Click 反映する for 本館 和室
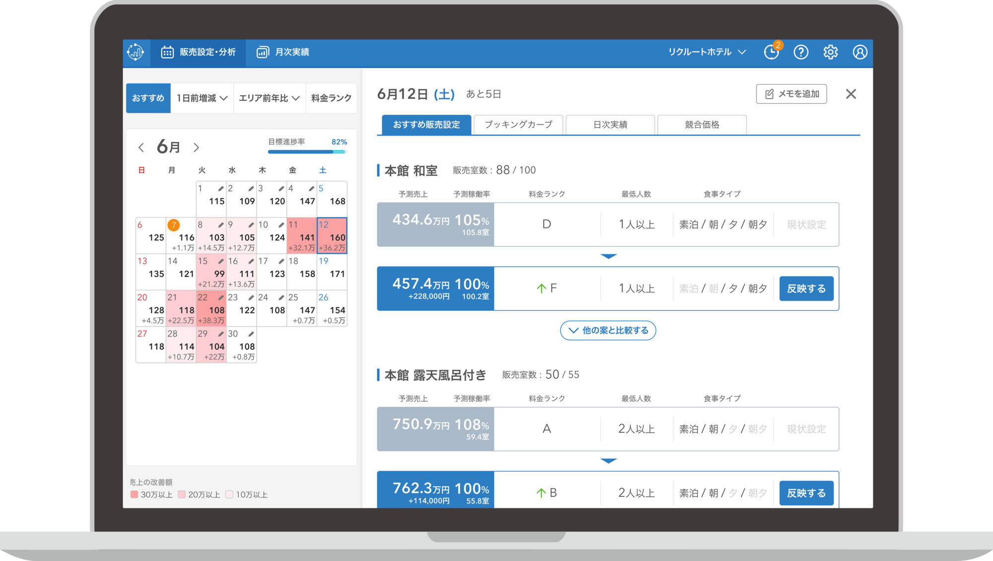The image size is (993, 561). tap(806, 288)
